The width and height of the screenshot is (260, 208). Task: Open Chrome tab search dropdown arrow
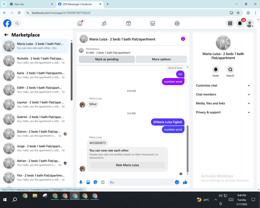tap(4, 4)
